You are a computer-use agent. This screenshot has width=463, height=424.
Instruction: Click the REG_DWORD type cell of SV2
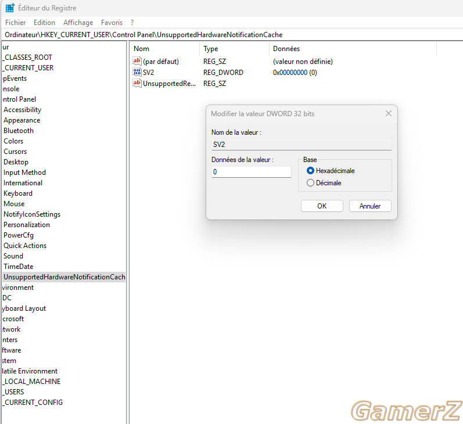point(223,73)
